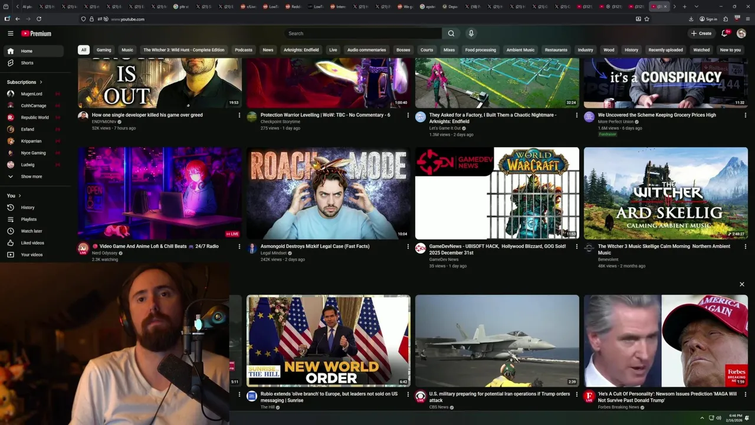Open the Legal Mindset channel link

pos(274,253)
